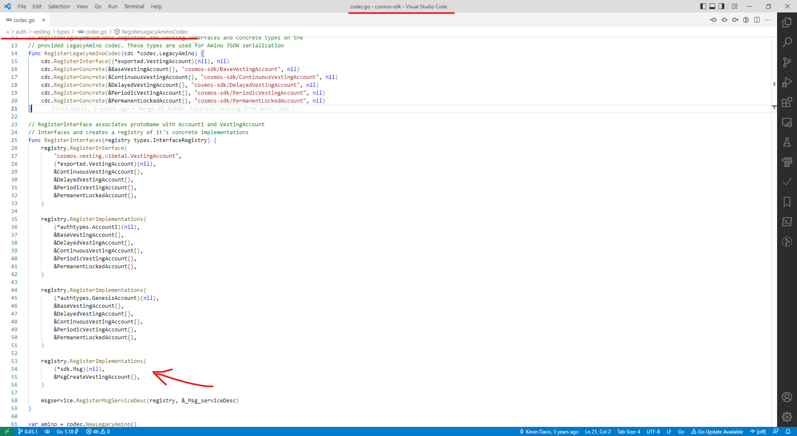Open the Source Control view
Screen dimensions: 797x436
787,62
